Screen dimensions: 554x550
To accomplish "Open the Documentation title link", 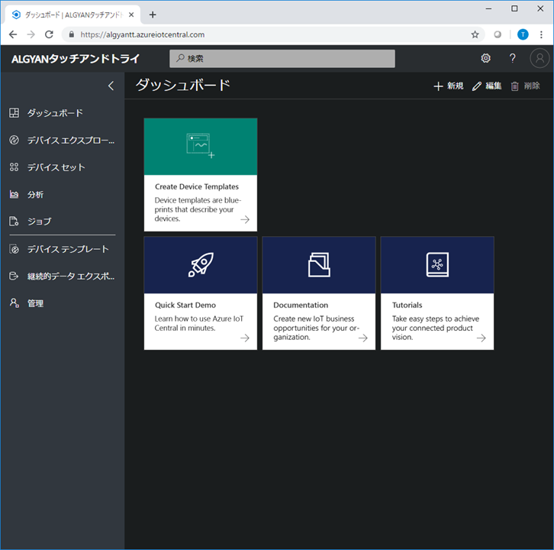I will click(x=301, y=305).
